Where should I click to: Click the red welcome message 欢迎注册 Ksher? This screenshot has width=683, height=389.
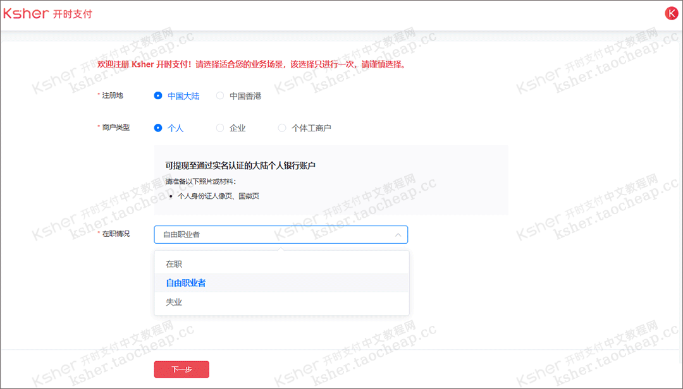click(x=252, y=64)
